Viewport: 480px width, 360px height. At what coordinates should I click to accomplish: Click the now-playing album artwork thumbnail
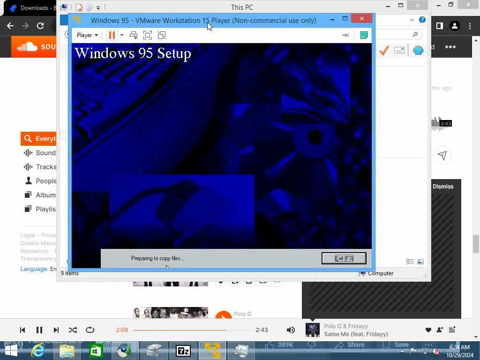pyautogui.click(x=313, y=330)
